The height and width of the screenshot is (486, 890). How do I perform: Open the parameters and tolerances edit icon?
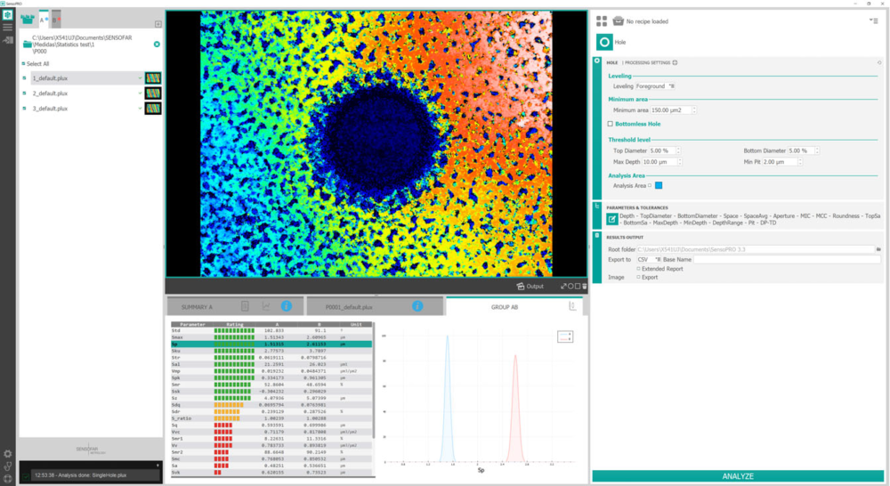[x=612, y=219]
